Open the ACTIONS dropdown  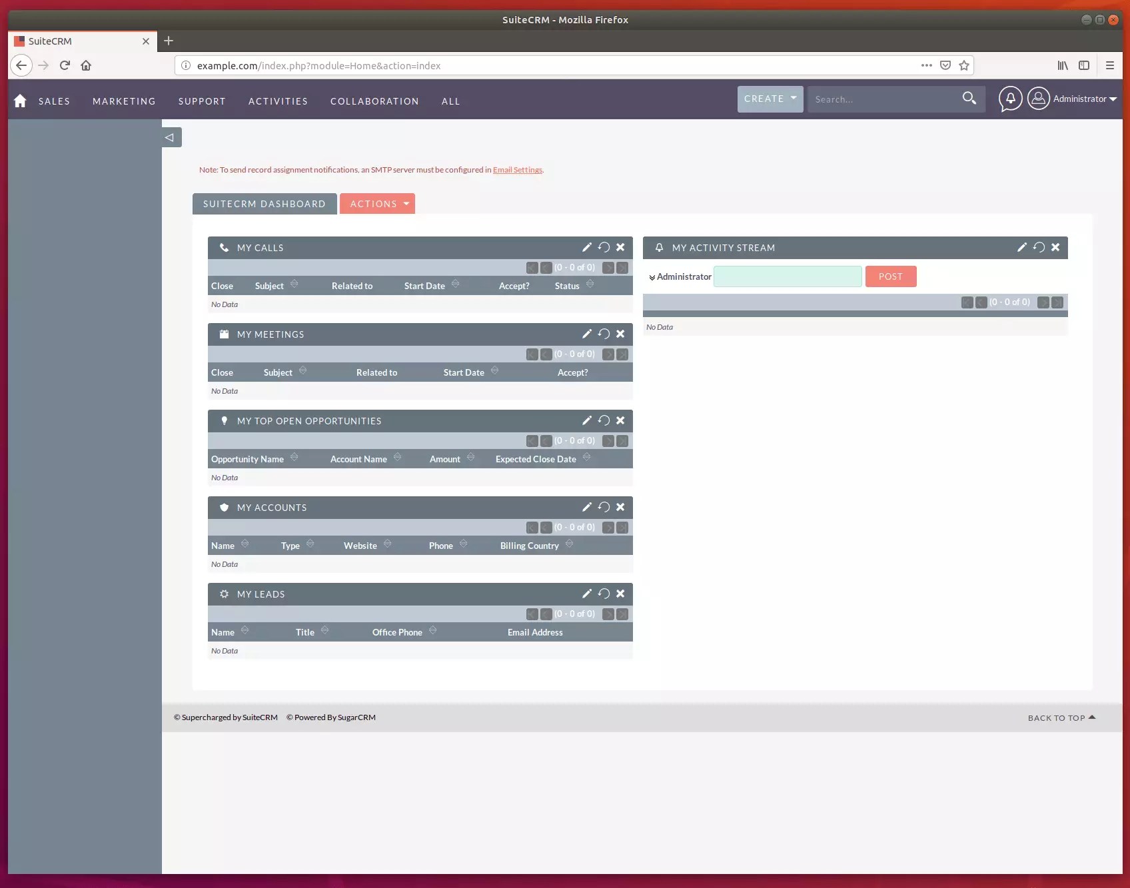(x=377, y=204)
